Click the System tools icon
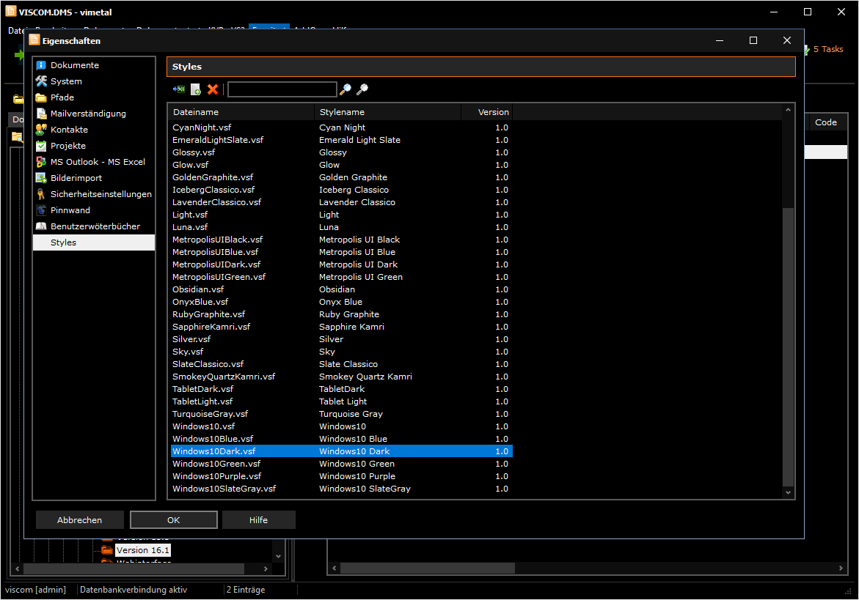 41,81
